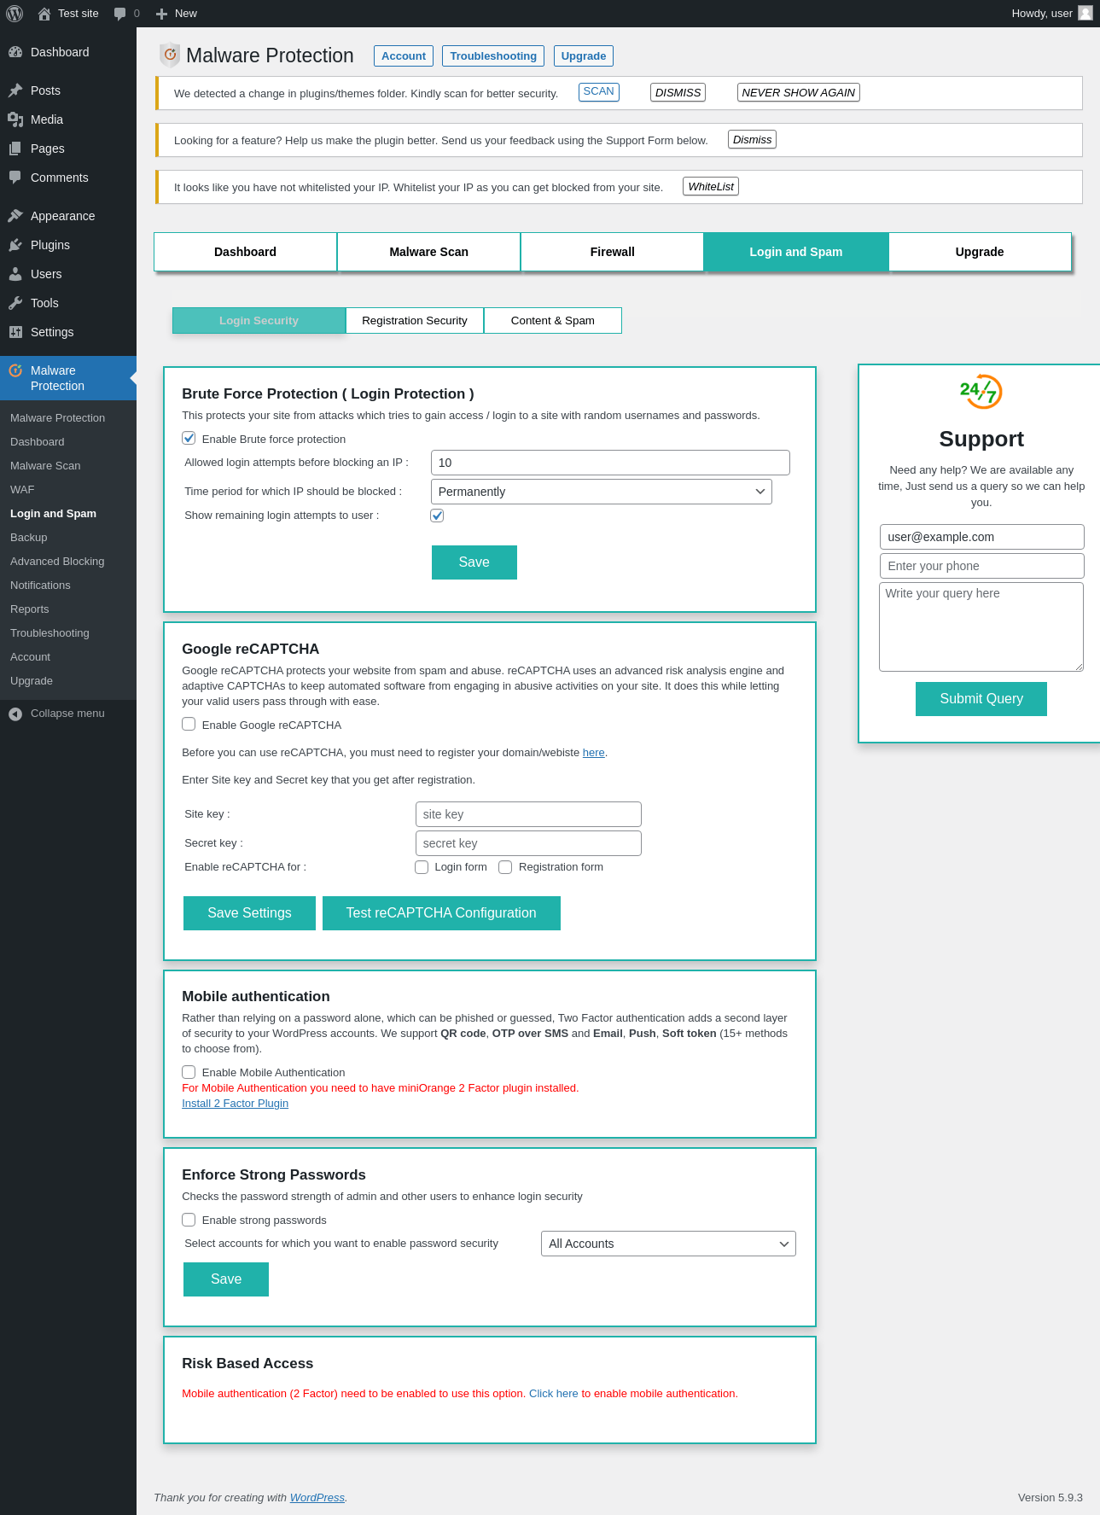This screenshot has width=1100, height=1515.
Task: Click the Account button near title
Action: pyautogui.click(x=404, y=55)
